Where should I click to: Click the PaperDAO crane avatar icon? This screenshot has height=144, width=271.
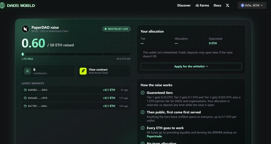[26, 29]
